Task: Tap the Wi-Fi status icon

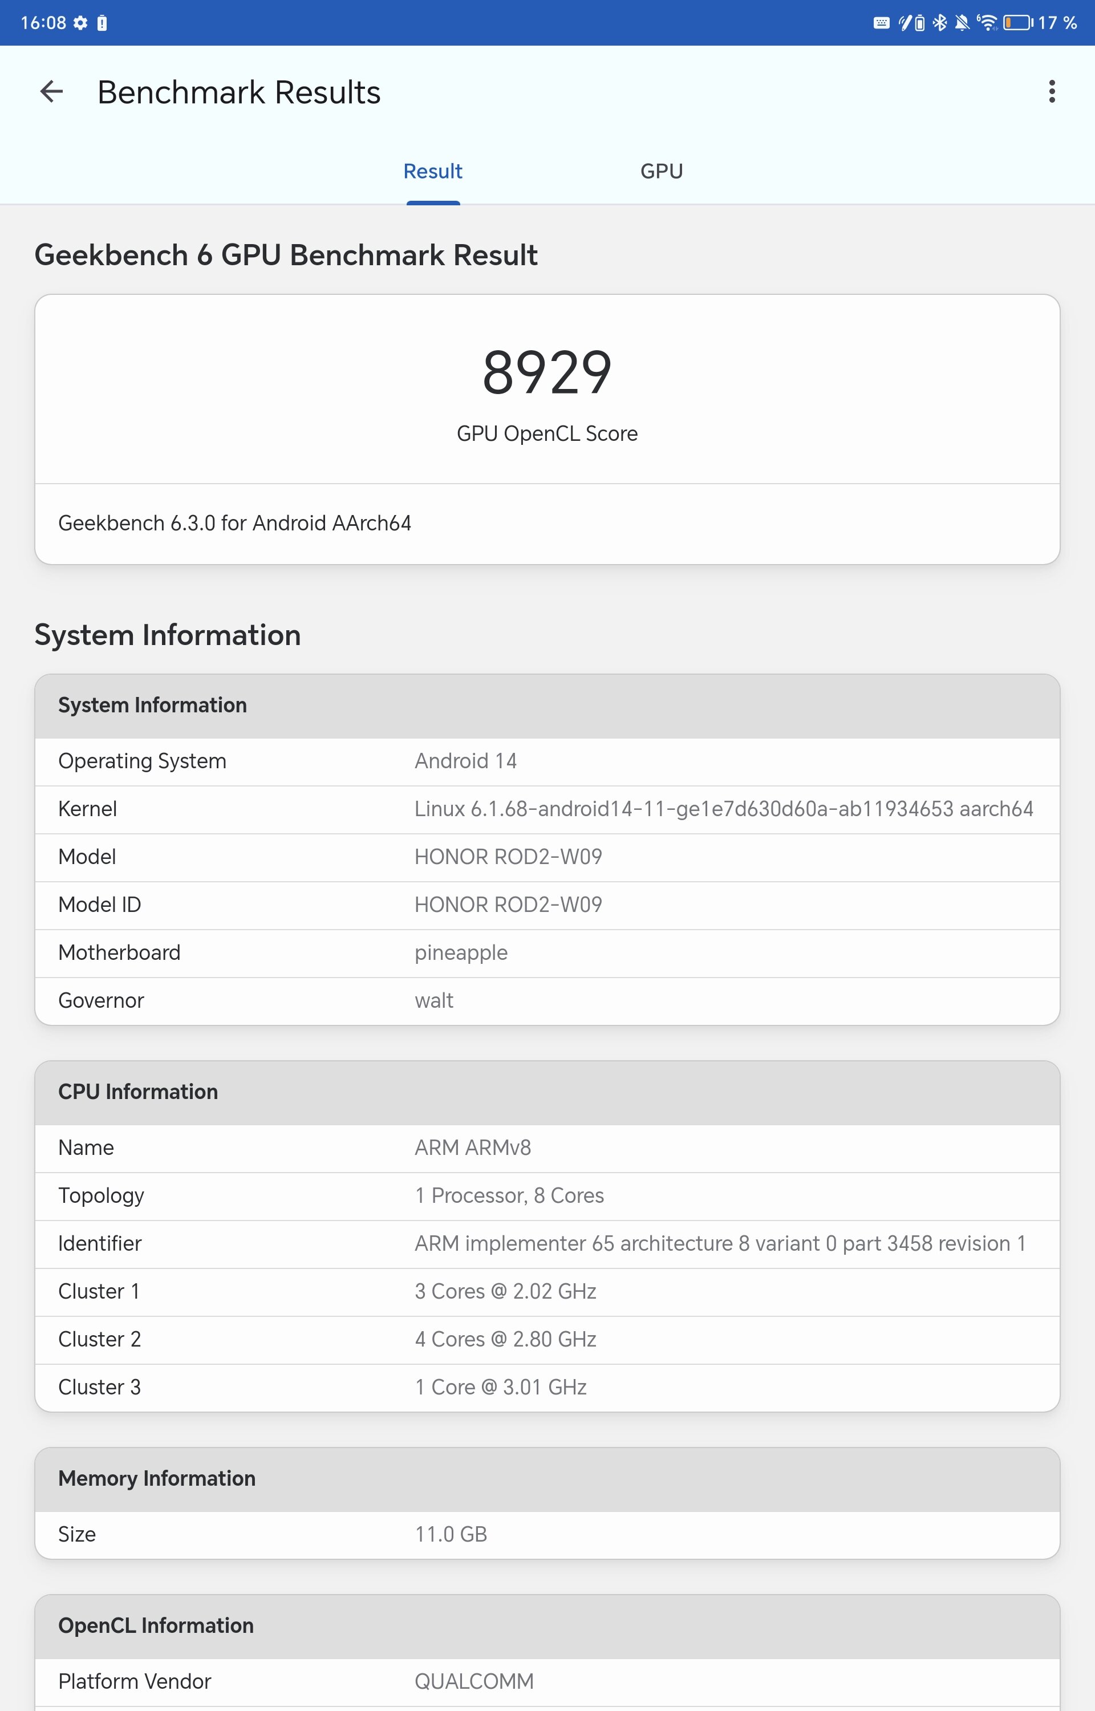Action: pos(987,23)
